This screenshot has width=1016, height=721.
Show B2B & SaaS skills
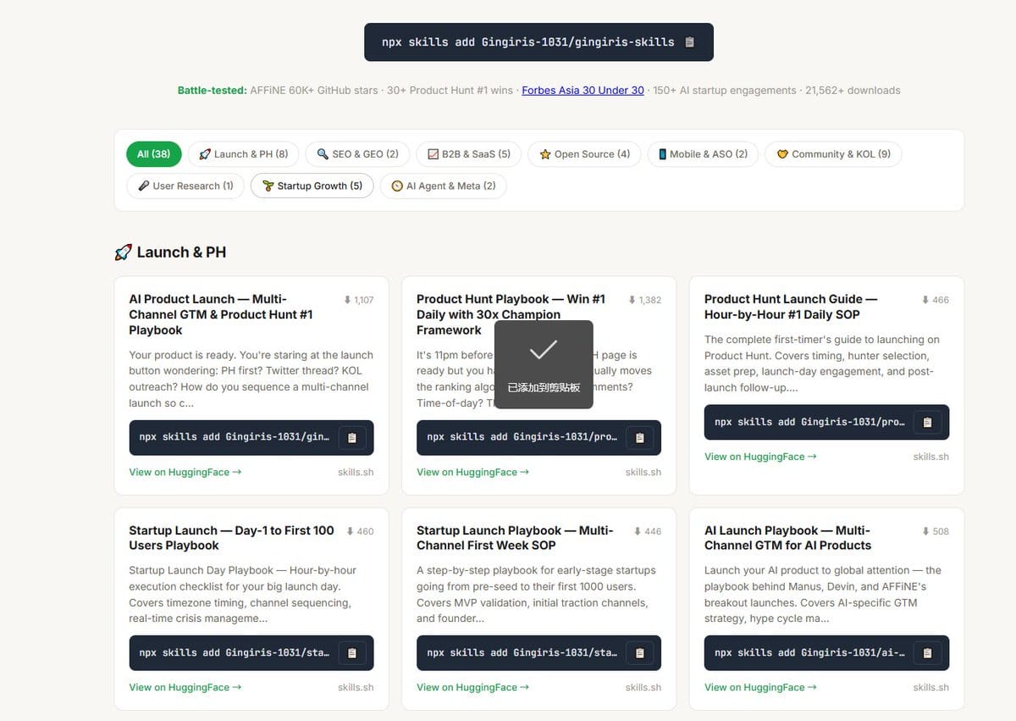[469, 154]
